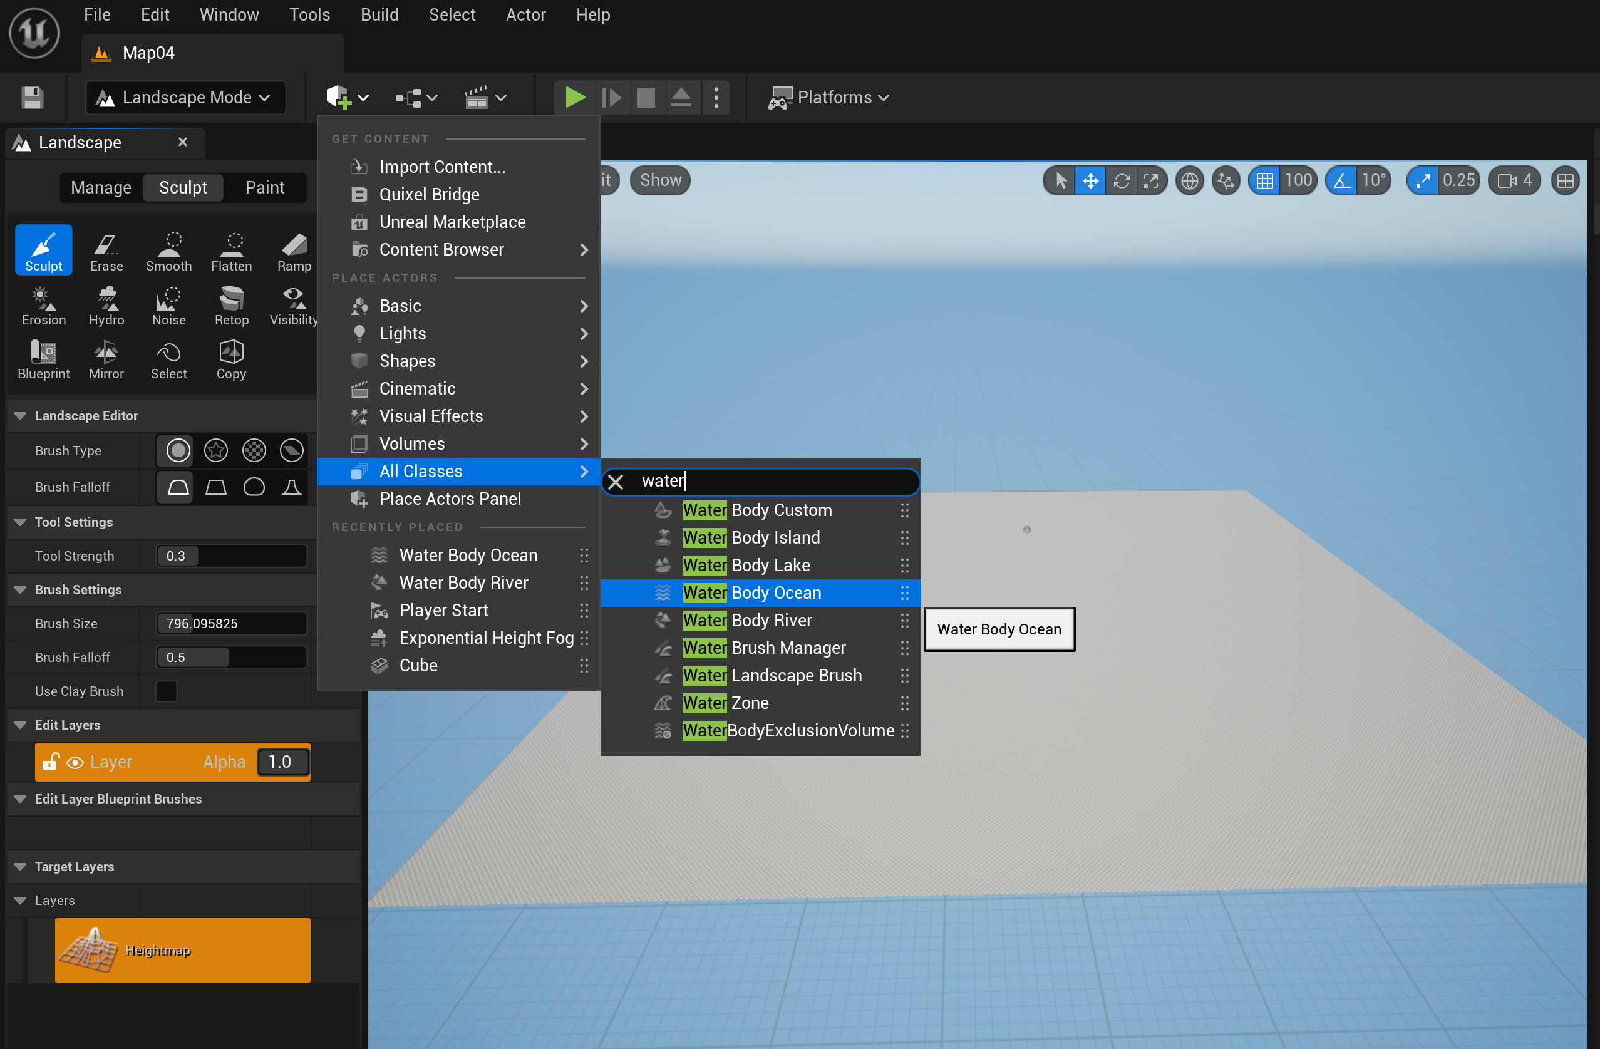Collapse the Tool Settings section

click(x=20, y=522)
